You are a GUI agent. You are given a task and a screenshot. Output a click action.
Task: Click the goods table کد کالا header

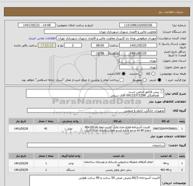coord(166,121)
